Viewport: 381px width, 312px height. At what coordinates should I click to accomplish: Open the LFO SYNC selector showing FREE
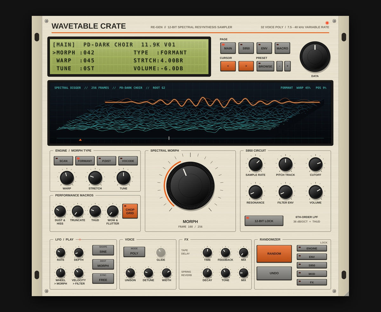(x=103, y=278)
